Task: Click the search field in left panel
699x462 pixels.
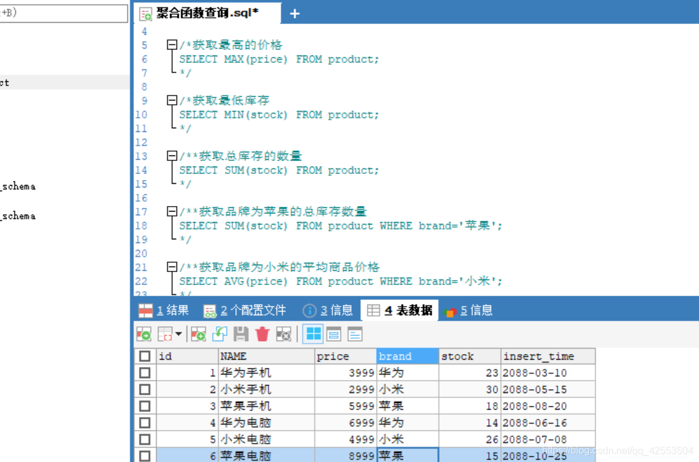Action: (64, 13)
